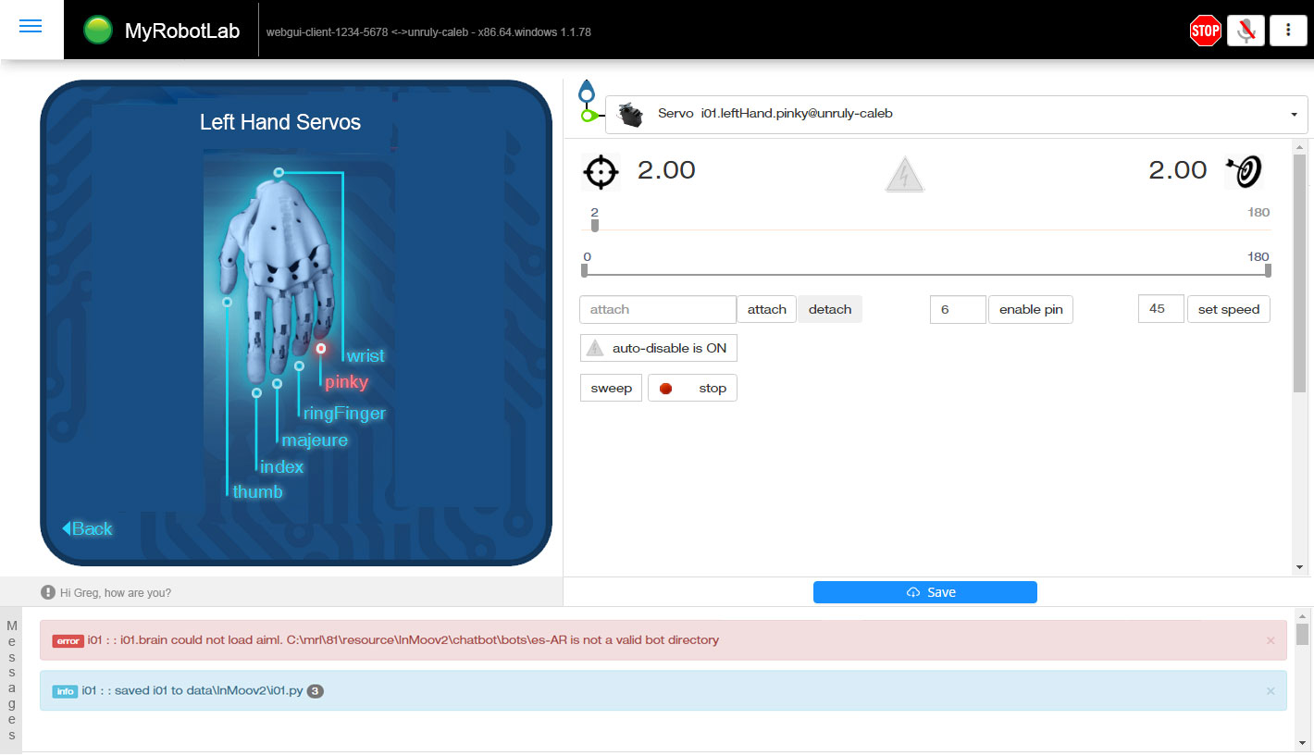This screenshot has height=756, width=1314.
Task: Click the Hi Greg, how are you? text
Action: [x=116, y=592]
